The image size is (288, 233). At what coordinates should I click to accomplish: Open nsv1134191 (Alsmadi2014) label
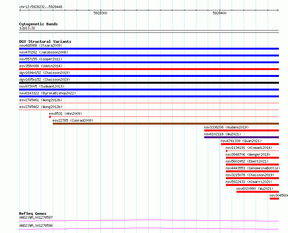pyautogui.click(x=249, y=148)
